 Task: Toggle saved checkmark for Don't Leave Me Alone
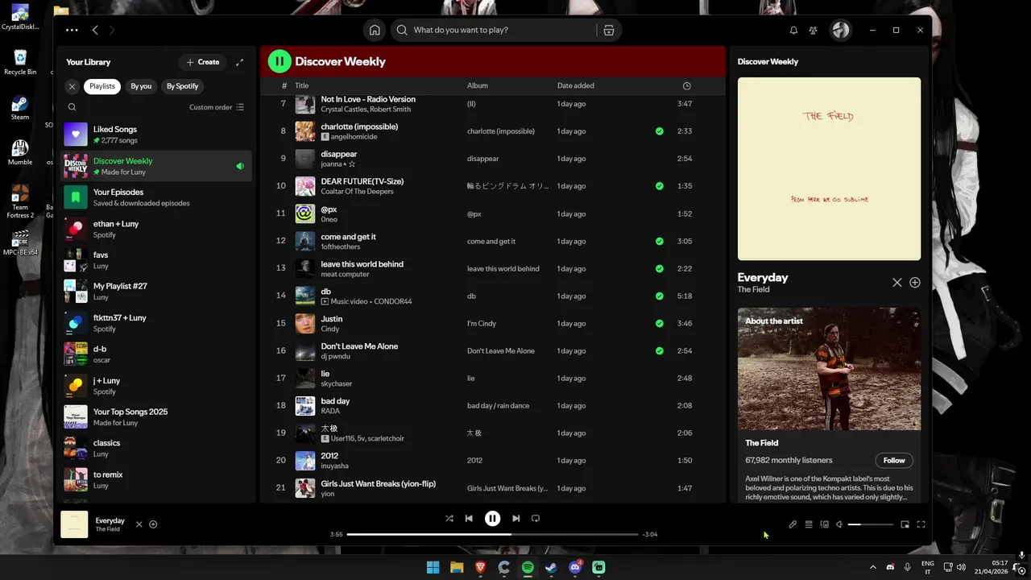(660, 350)
